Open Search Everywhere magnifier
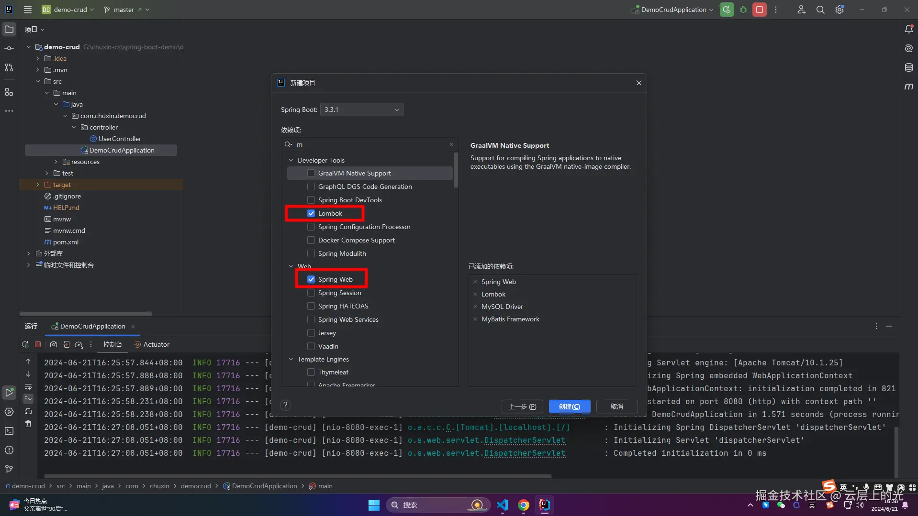The width and height of the screenshot is (918, 516). click(x=820, y=10)
